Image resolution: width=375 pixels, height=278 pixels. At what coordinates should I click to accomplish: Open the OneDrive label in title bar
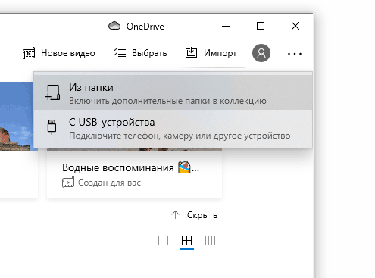click(145, 27)
